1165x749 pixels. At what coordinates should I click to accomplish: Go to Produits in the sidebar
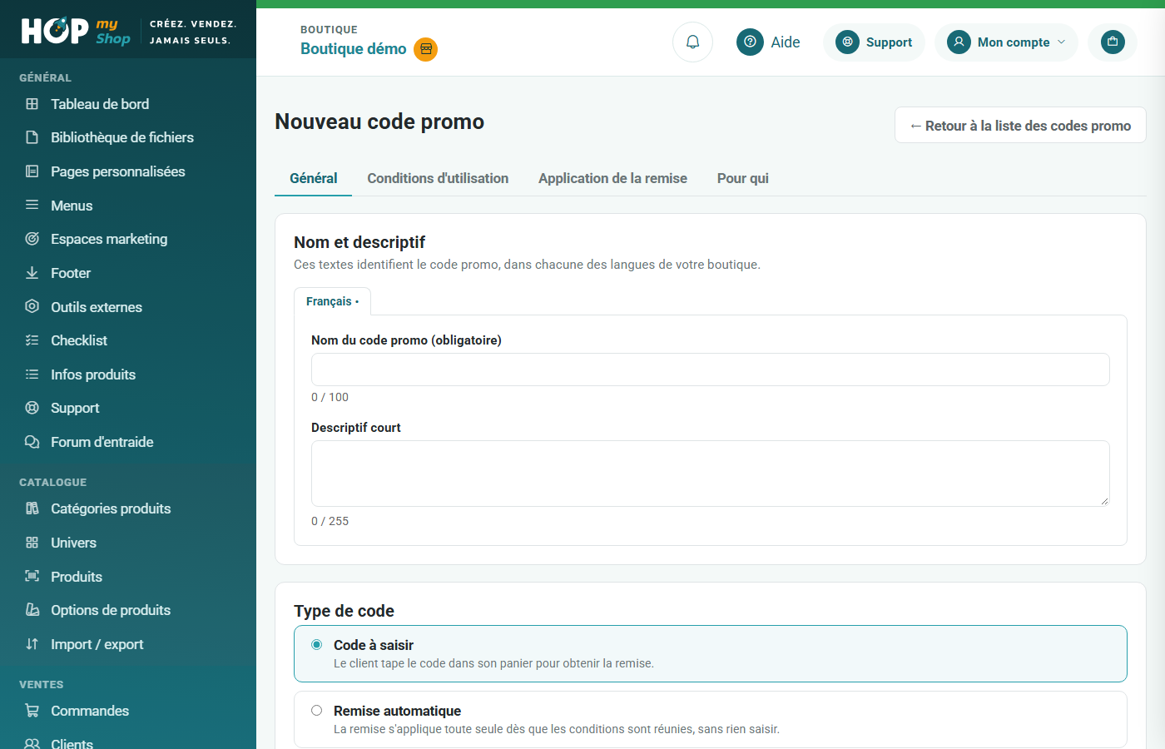77,577
